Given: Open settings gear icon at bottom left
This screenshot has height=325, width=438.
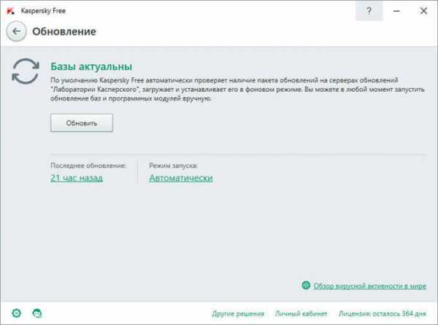Looking at the screenshot, I should click(17, 313).
